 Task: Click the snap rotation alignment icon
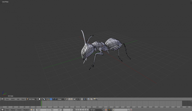point(91,99)
